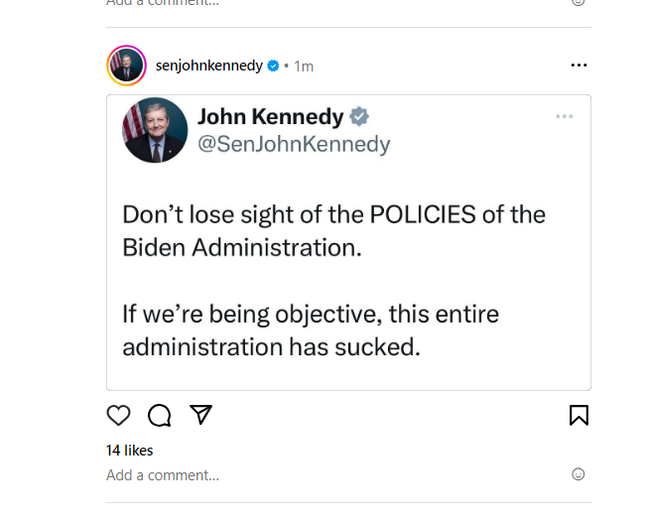The width and height of the screenshot is (650, 522).
Task: Open the senjohnkennedy profile via the username
Action: pos(208,65)
